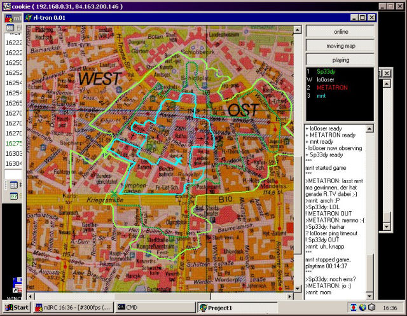Click chat log scroll down arrow
The height and width of the screenshot is (316, 407).
[x=369, y=296]
